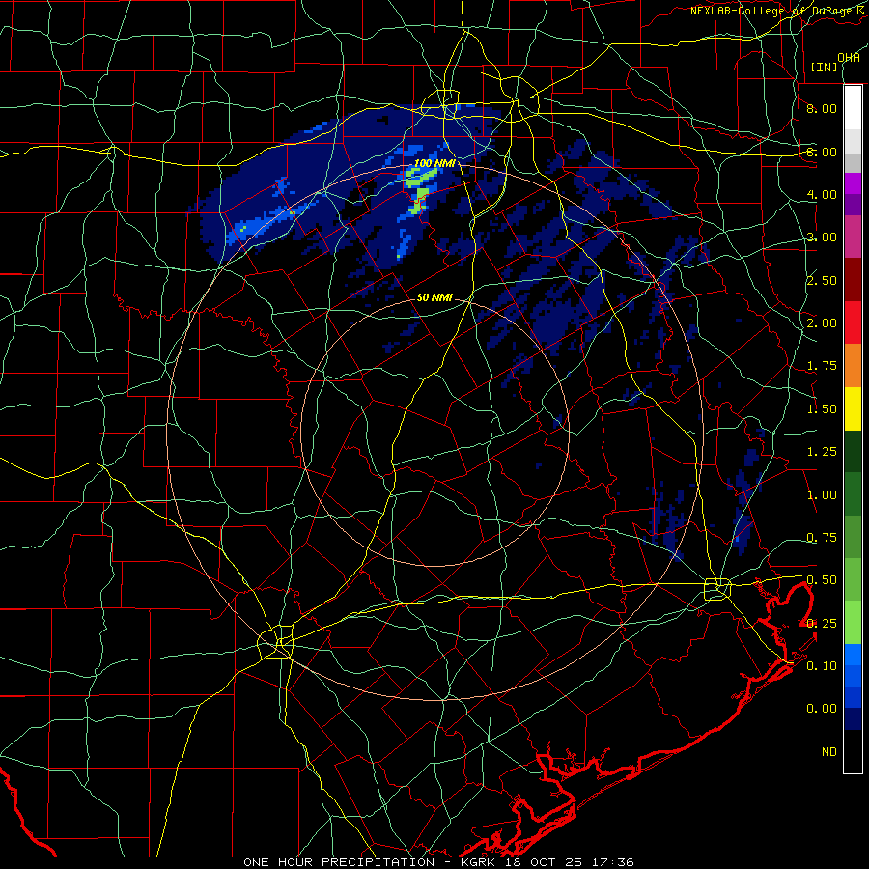Click the 8.00 legend value
Viewport: 869px width, 869px height.
click(x=822, y=108)
